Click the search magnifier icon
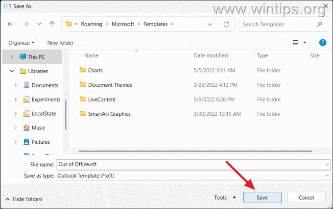This screenshot has height=209, width=333. pos(319,24)
